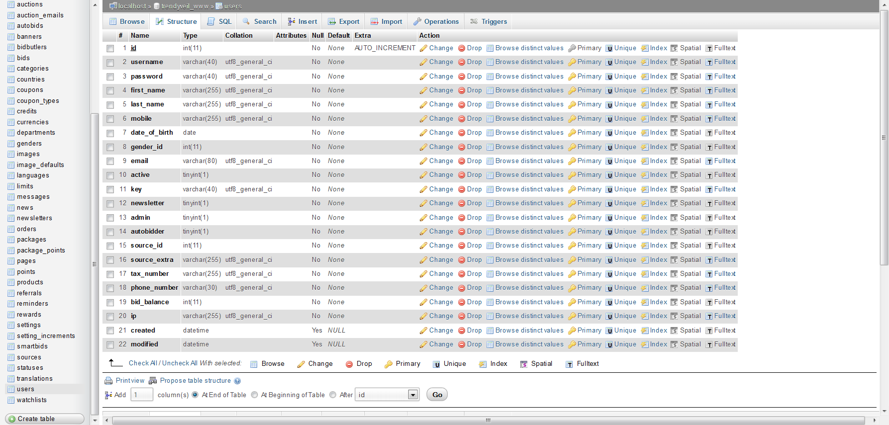Image resolution: width=889 pixels, height=425 pixels.
Task: Choose the 'At End of Table' radio option
Action: pyautogui.click(x=195, y=395)
